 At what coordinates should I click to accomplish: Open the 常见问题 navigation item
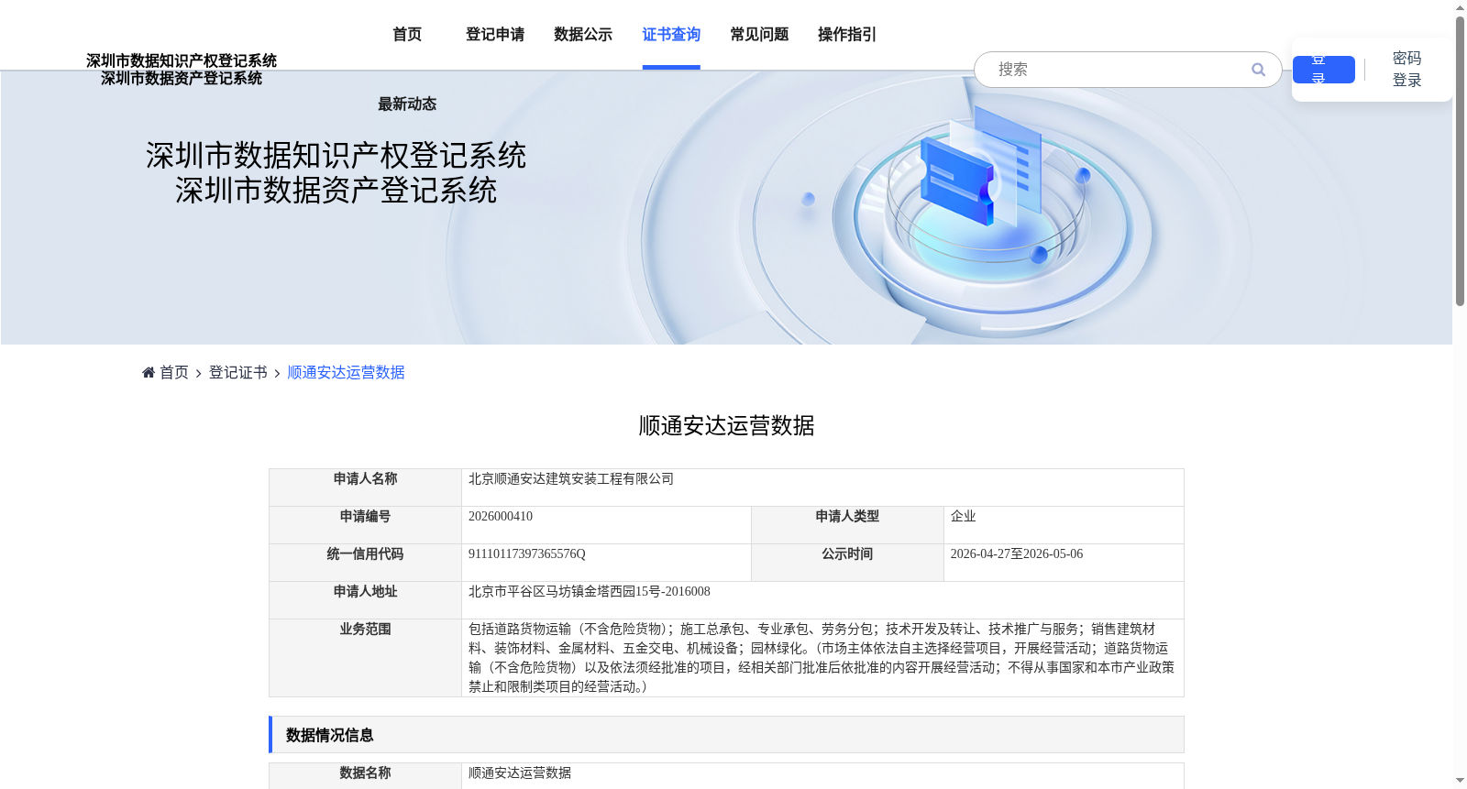click(759, 35)
